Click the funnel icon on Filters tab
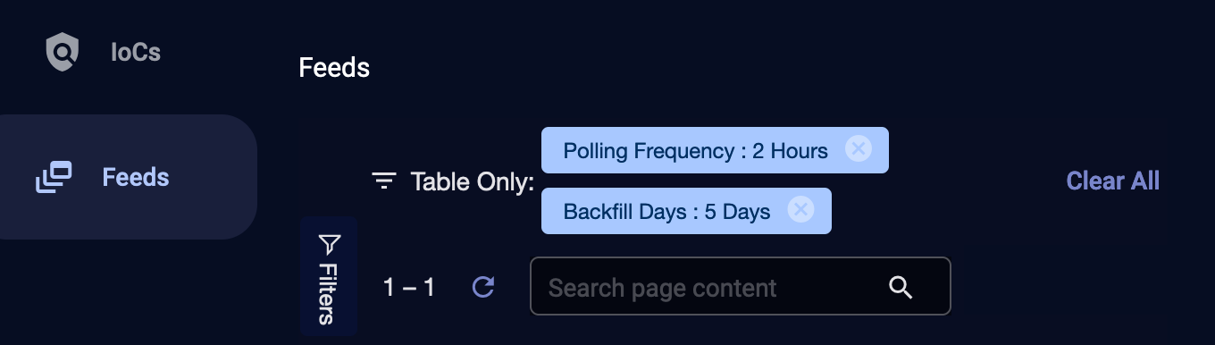This screenshot has width=1215, height=345. click(329, 244)
